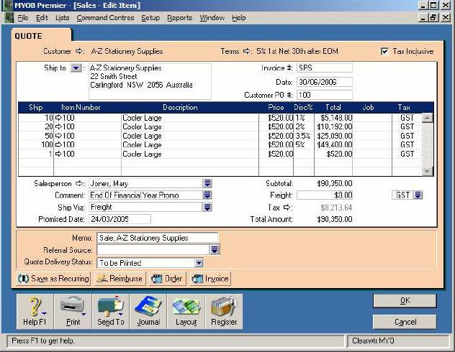Click the $5,148.00 total cell
Screen dimensions: 455x352
(x=333, y=118)
